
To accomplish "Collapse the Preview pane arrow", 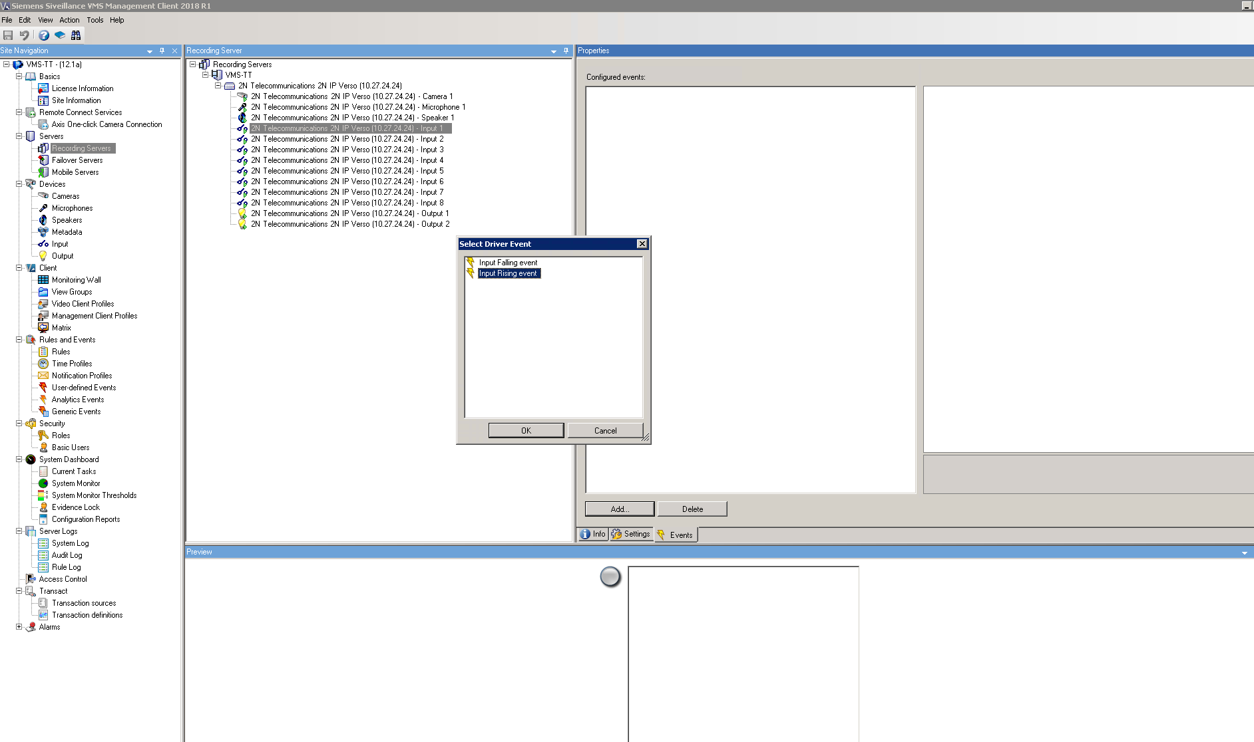I will coord(1245,553).
